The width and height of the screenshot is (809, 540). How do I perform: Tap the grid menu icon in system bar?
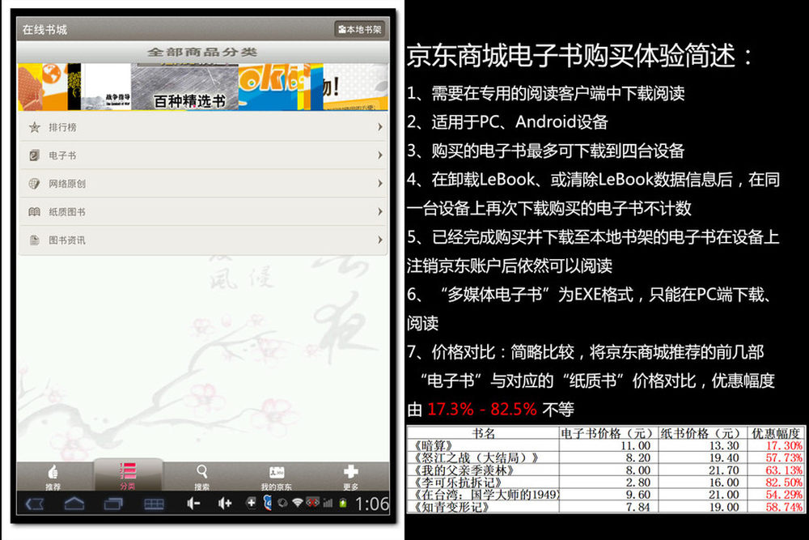[x=154, y=504]
